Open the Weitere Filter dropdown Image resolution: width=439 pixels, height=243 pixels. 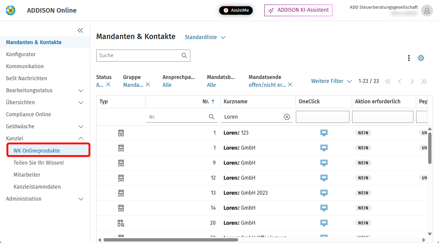coord(331,81)
